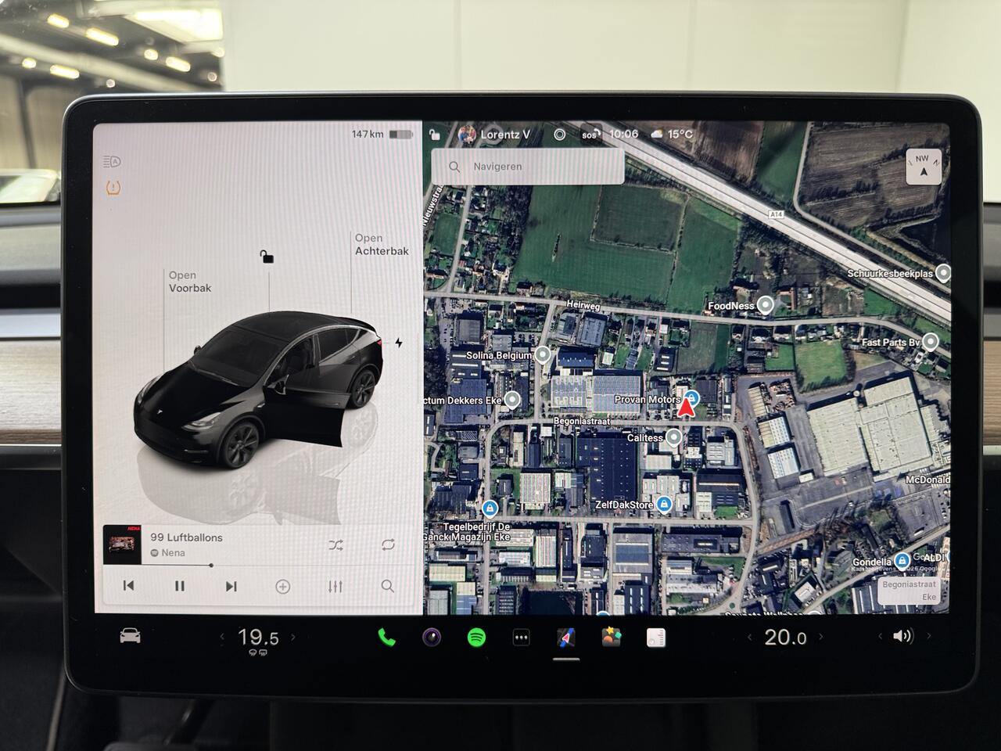Search the map via Navigeren field

[x=528, y=167]
